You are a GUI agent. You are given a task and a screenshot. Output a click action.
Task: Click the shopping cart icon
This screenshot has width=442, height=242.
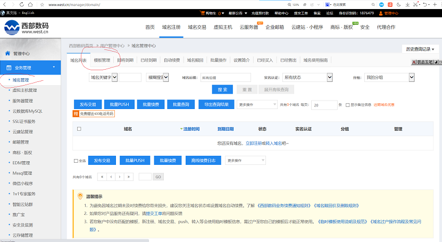(x=202, y=13)
